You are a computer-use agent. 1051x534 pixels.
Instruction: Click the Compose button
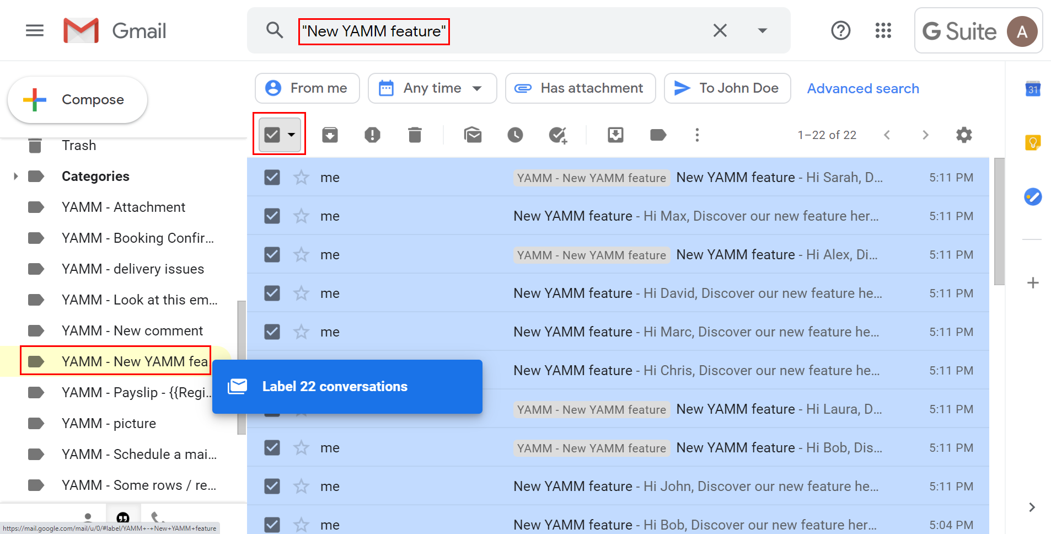[x=77, y=100]
